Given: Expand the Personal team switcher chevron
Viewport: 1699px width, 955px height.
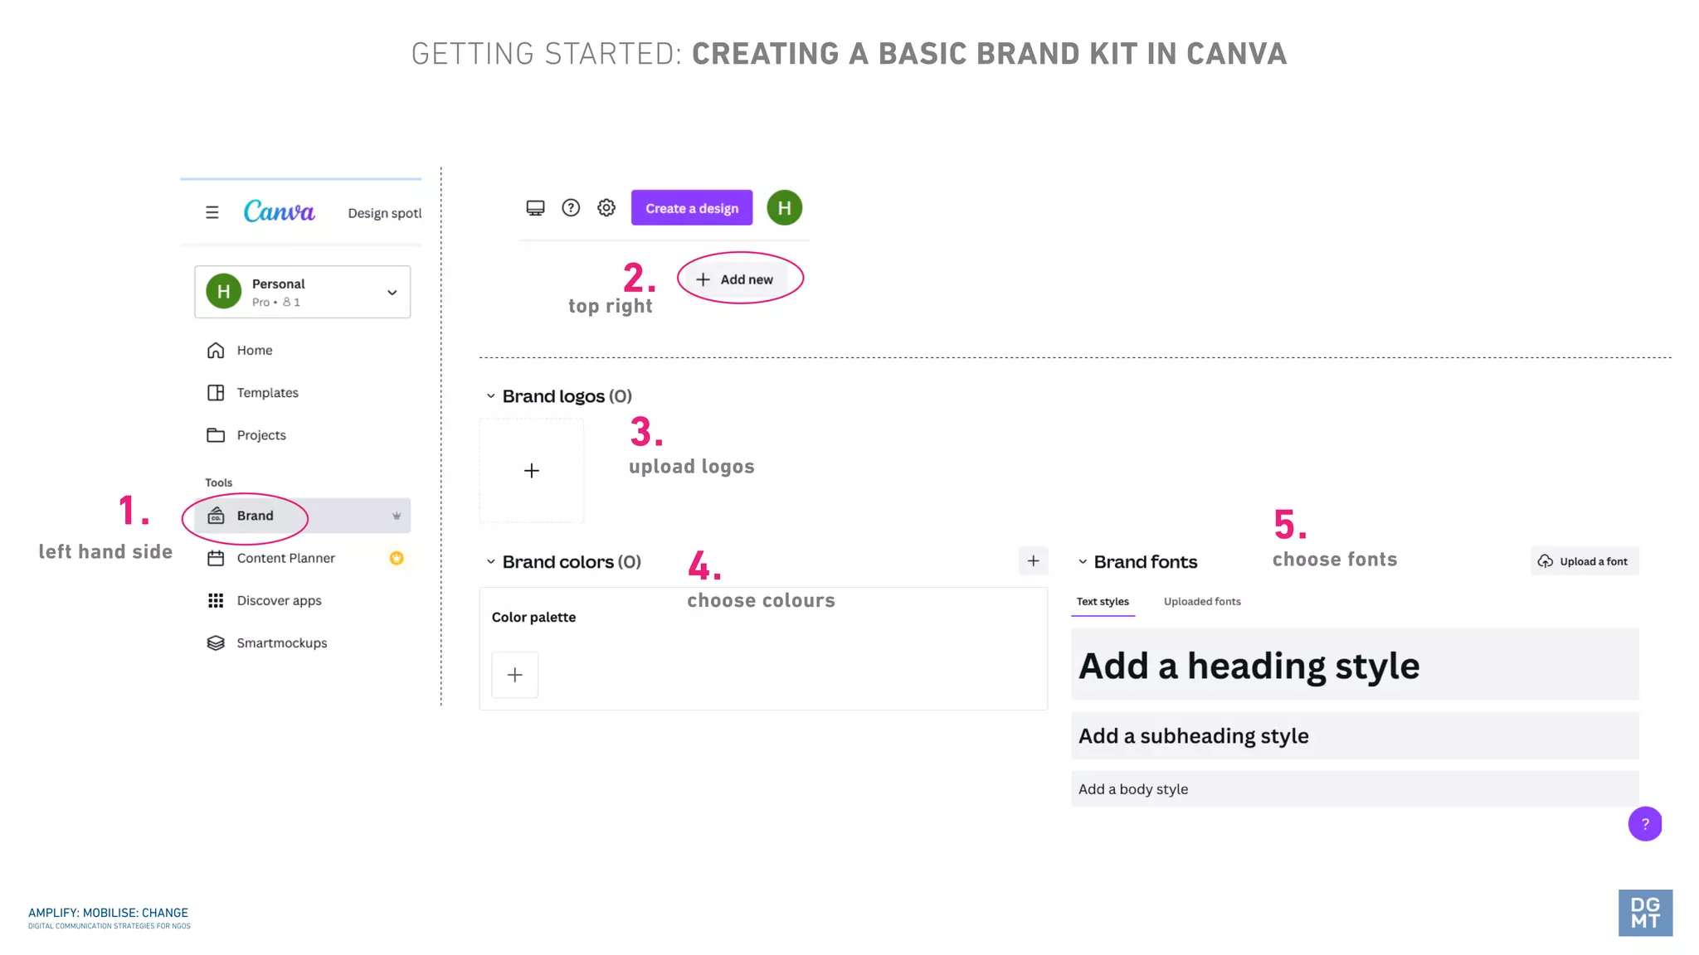Looking at the screenshot, I should 392,293.
